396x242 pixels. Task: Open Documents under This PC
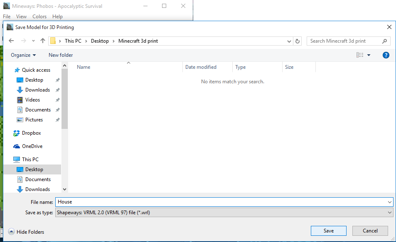38,179
